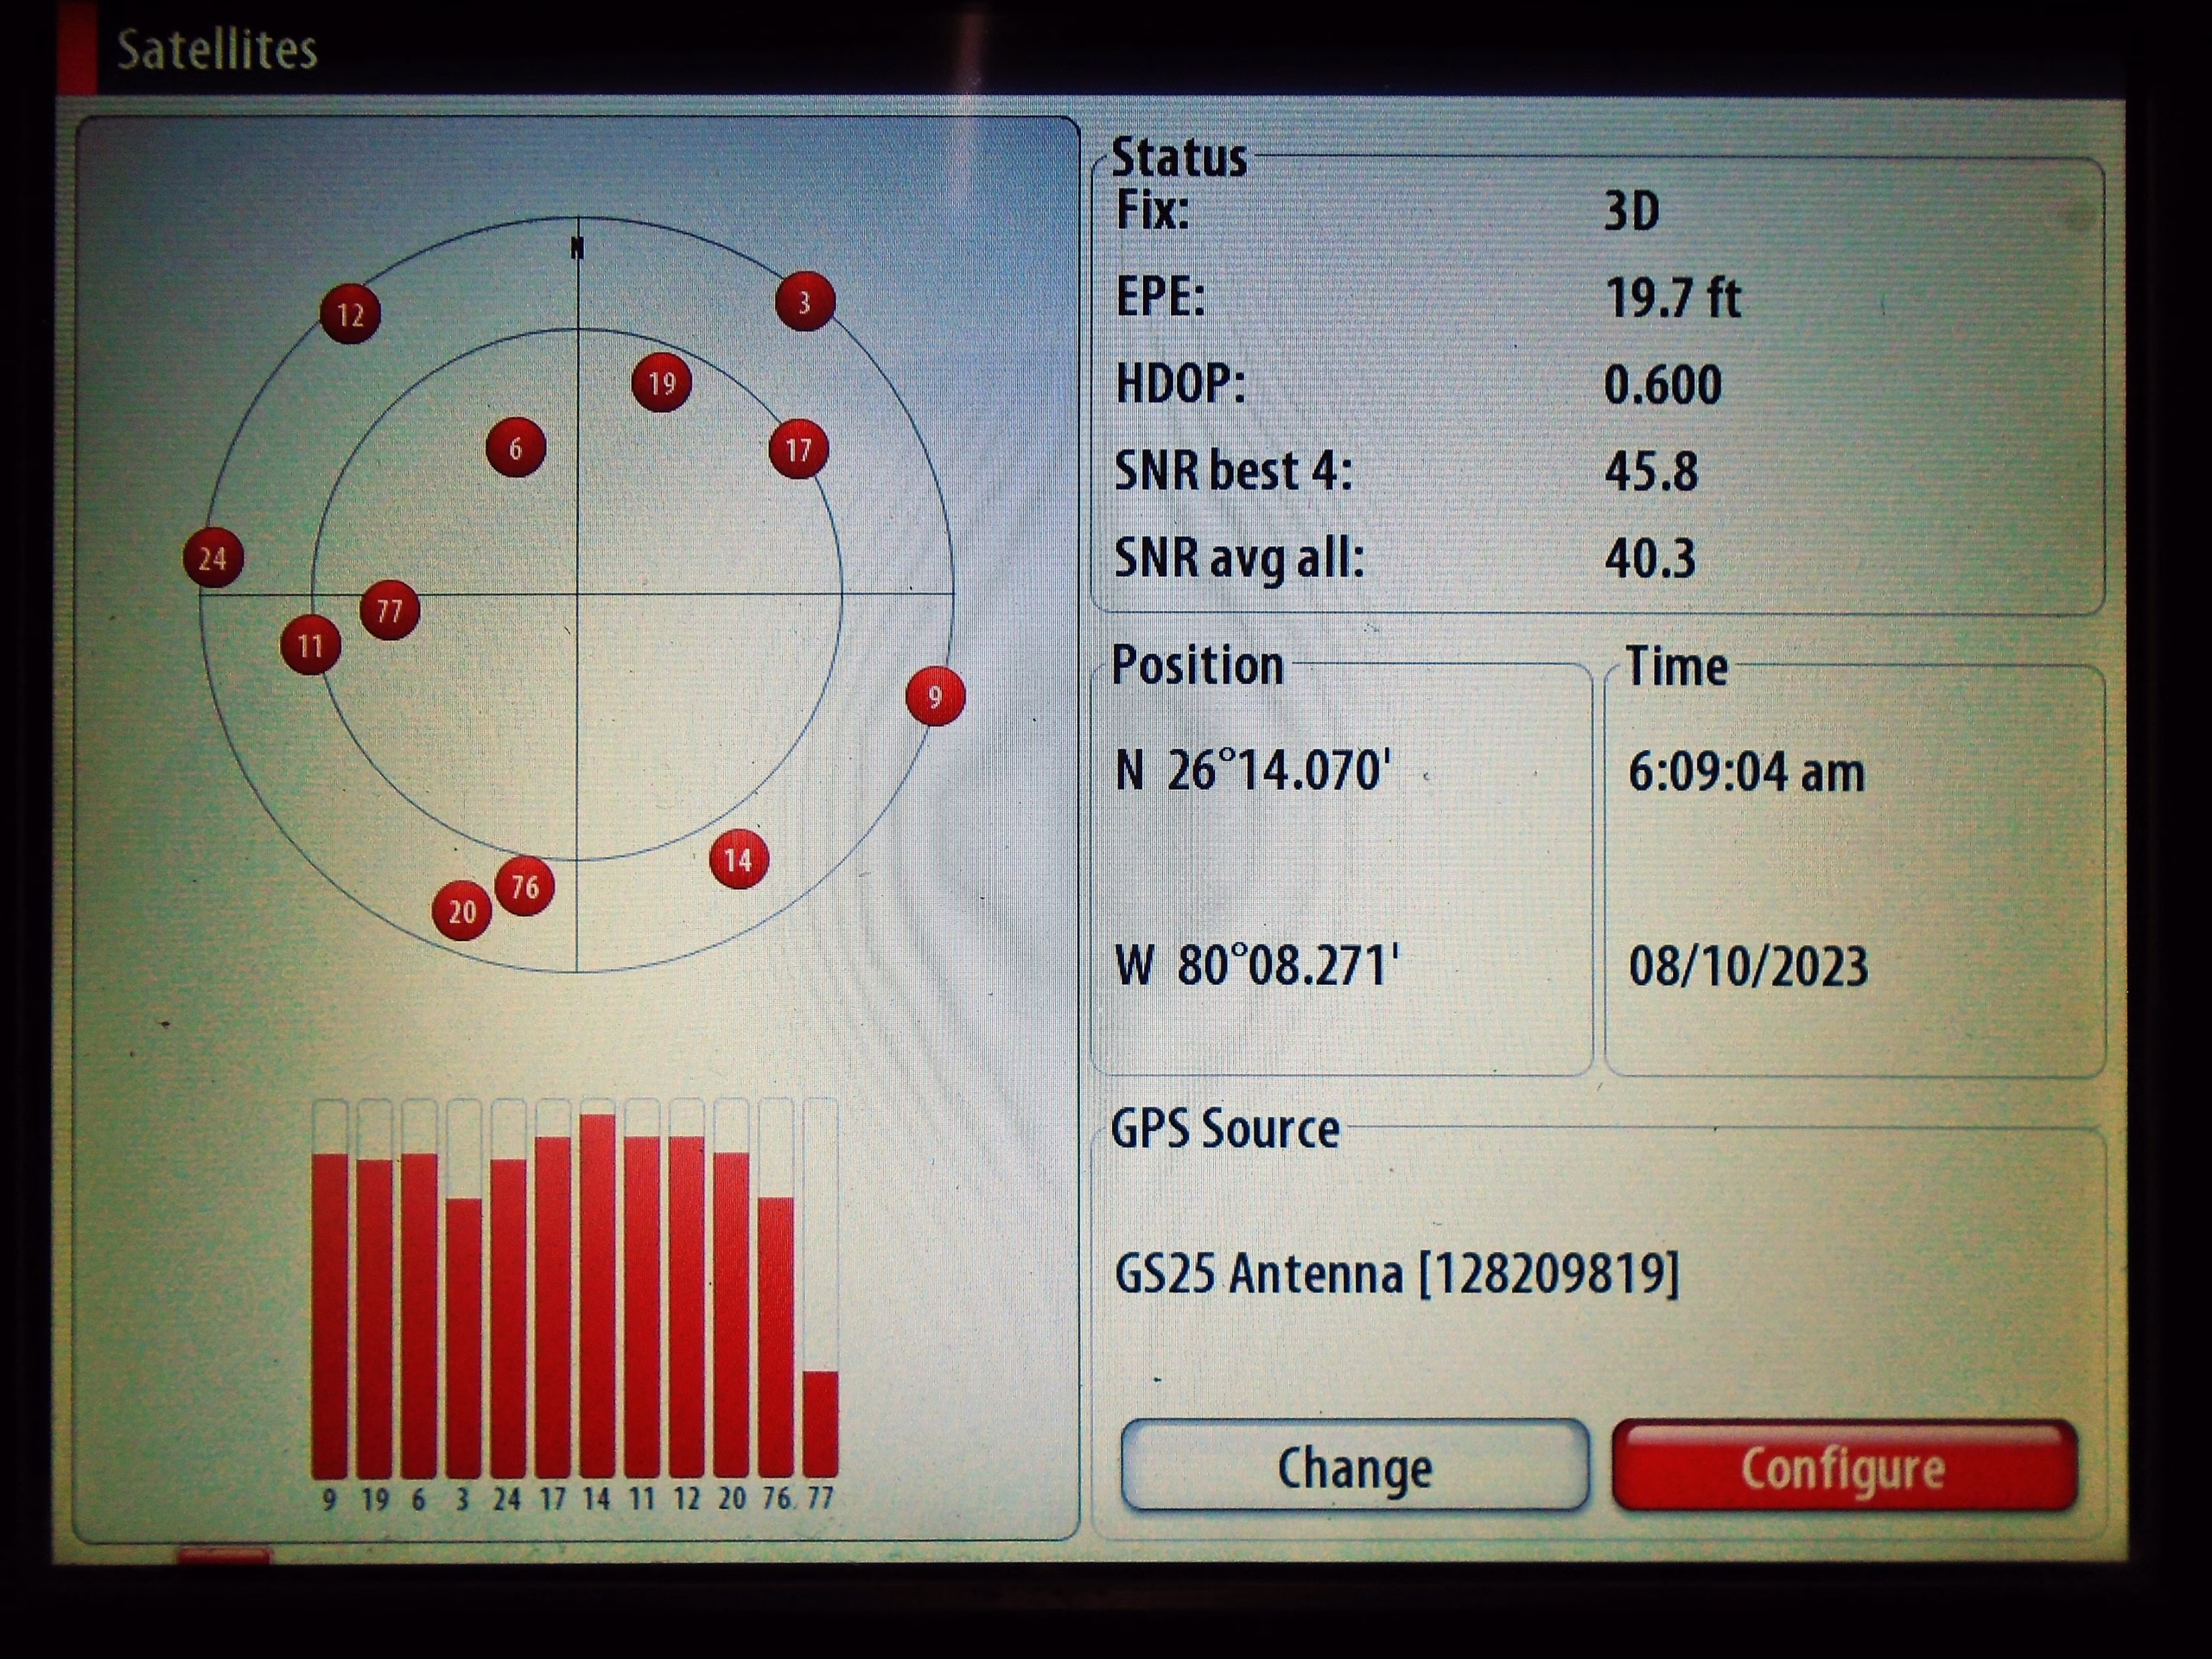Select satellite 11 marker
Image resolution: width=2212 pixels, height=1659 pixels.
coord(310,645)
